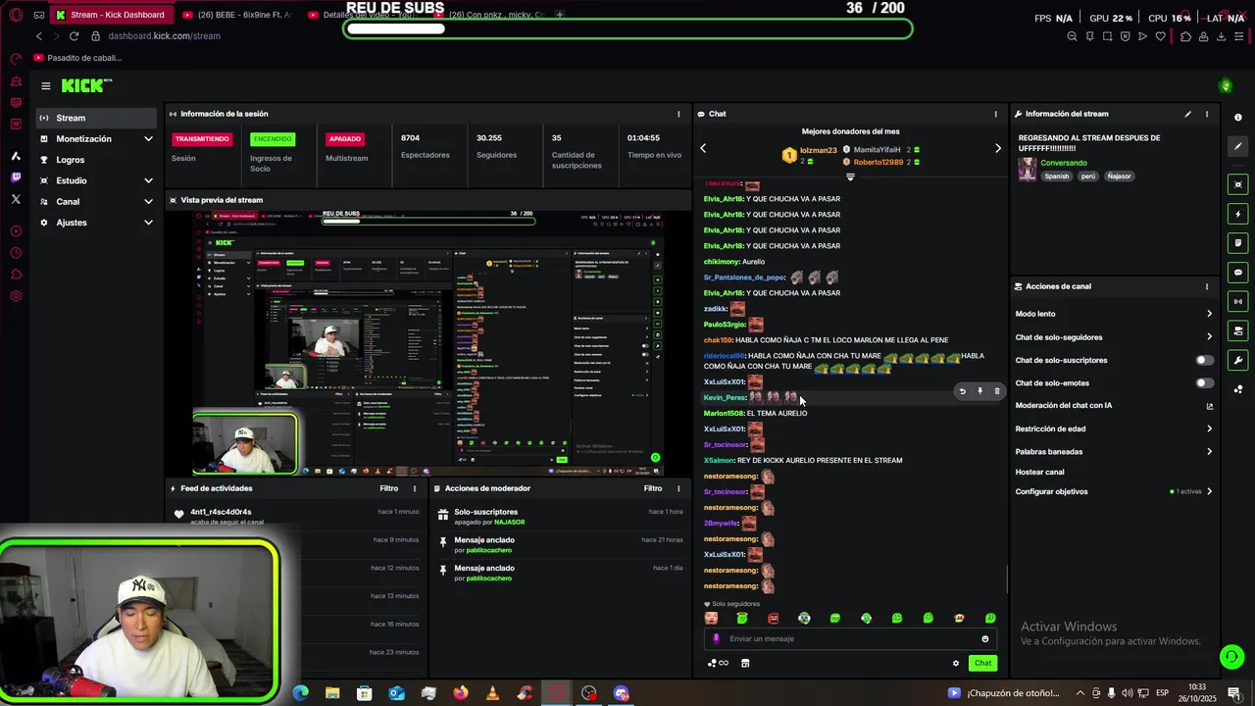Open Chat de solo-seguidores options arrow
Screen dimensions: 1255x706
[1209, 337]
